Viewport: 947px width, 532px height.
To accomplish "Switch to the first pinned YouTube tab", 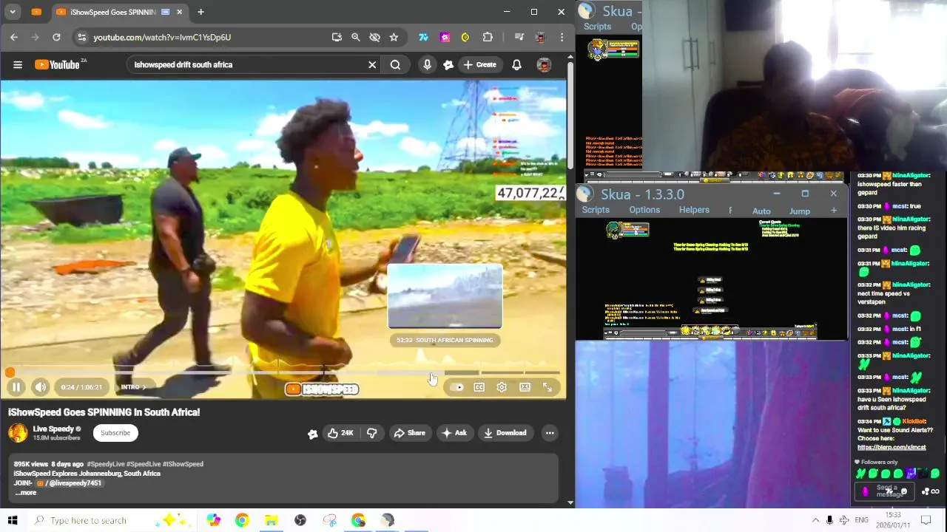I will tap(36, 12).
